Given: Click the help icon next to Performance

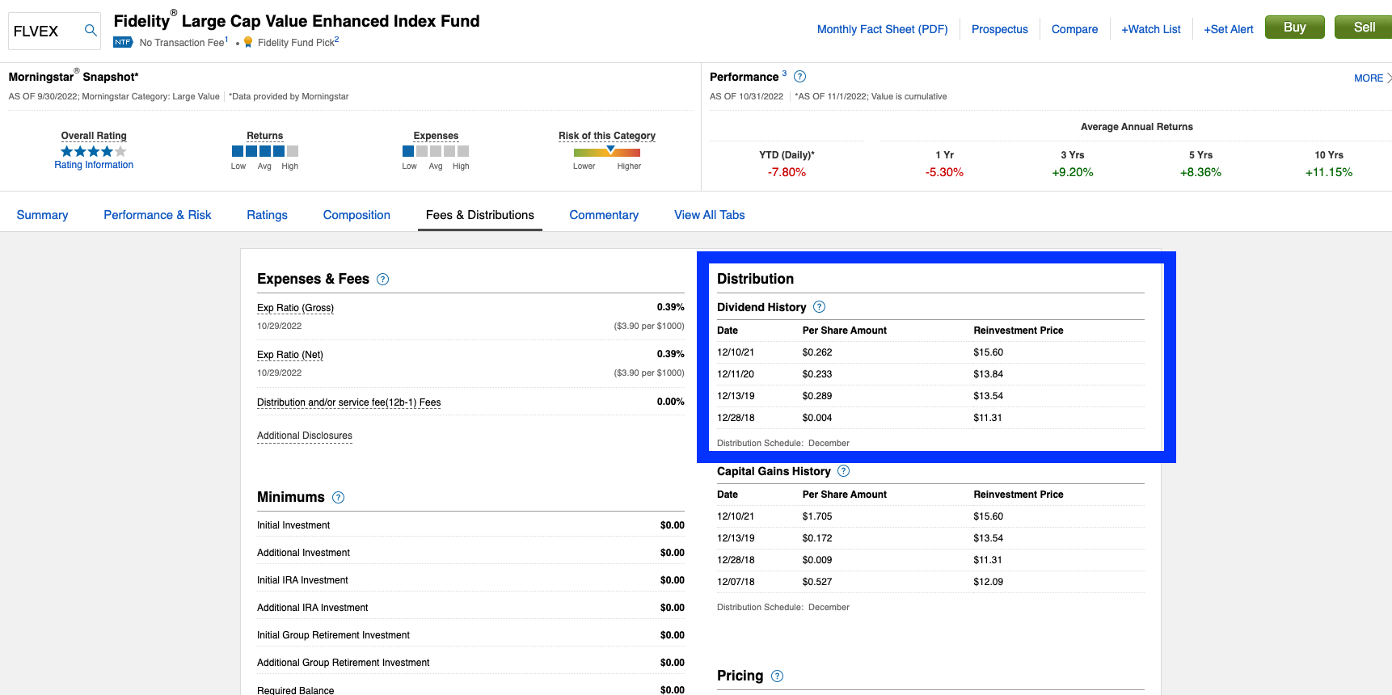Looking at the screenshot, I should (x=799, y=77).
